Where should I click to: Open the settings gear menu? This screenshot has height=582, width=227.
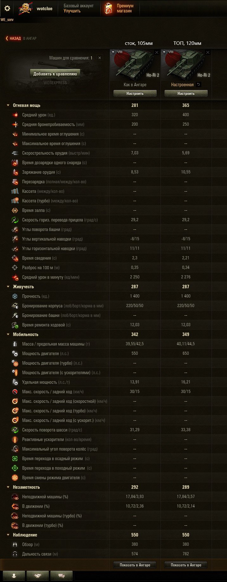point(7,8)
